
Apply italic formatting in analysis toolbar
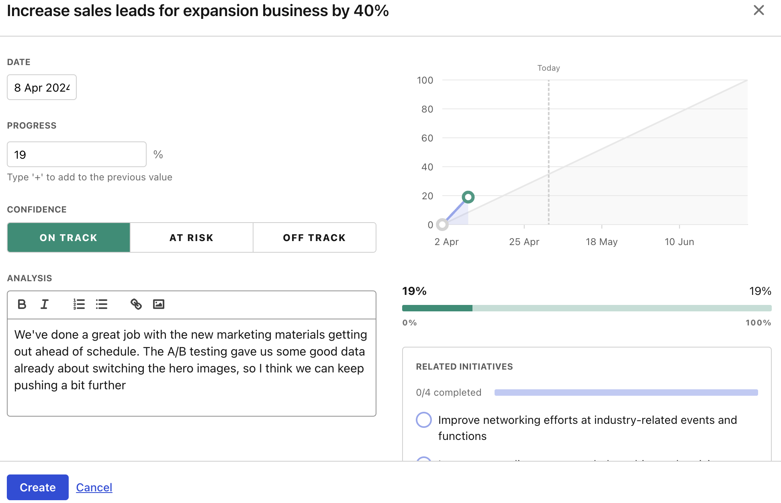(45, 304)
